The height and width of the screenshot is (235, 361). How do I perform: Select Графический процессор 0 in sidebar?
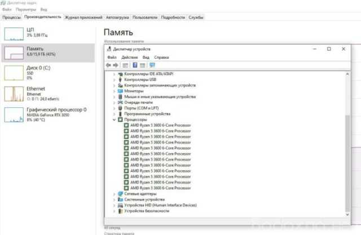56,110
